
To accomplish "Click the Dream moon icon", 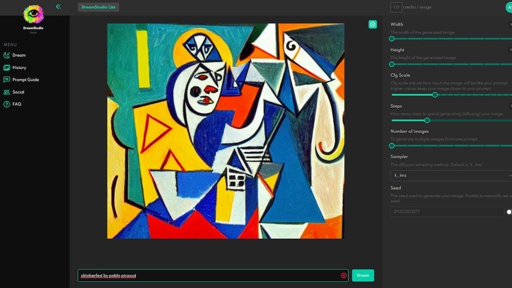I will (x=7, y=55).
